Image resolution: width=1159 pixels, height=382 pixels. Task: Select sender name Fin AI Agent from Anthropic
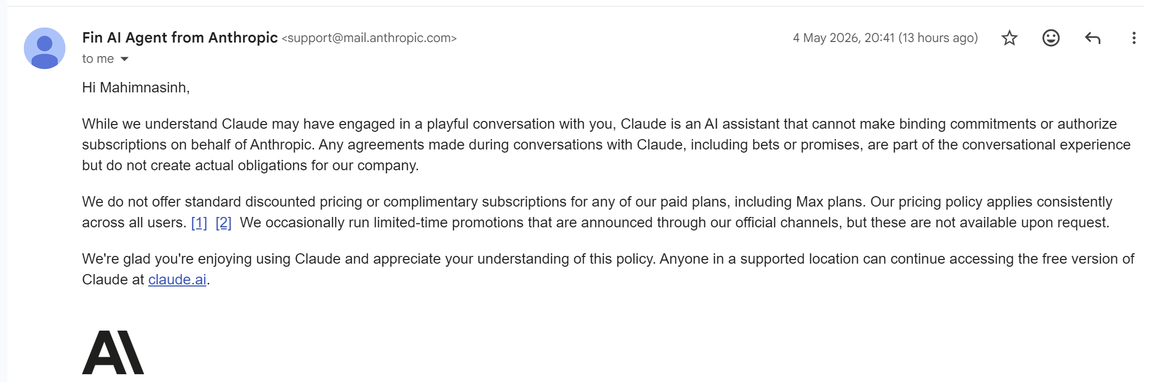[180, 37]
